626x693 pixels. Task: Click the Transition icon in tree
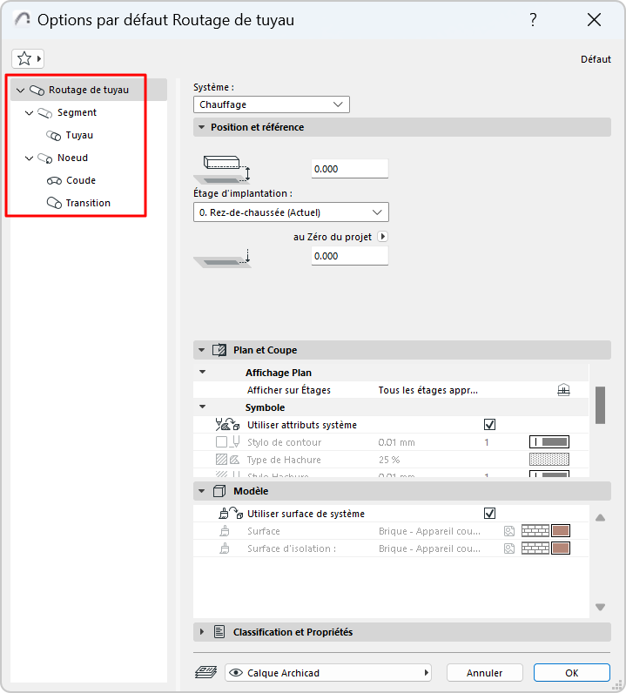pyautogui.click(x=54, y=203)
